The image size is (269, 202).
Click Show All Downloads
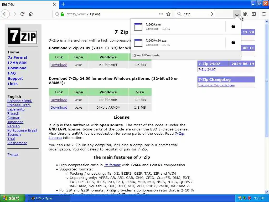(x=147, y=55)
